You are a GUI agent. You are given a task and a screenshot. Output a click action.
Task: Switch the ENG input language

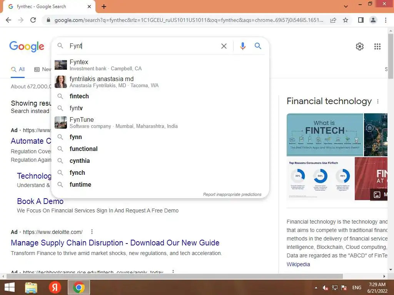click(x=357, y=288)
